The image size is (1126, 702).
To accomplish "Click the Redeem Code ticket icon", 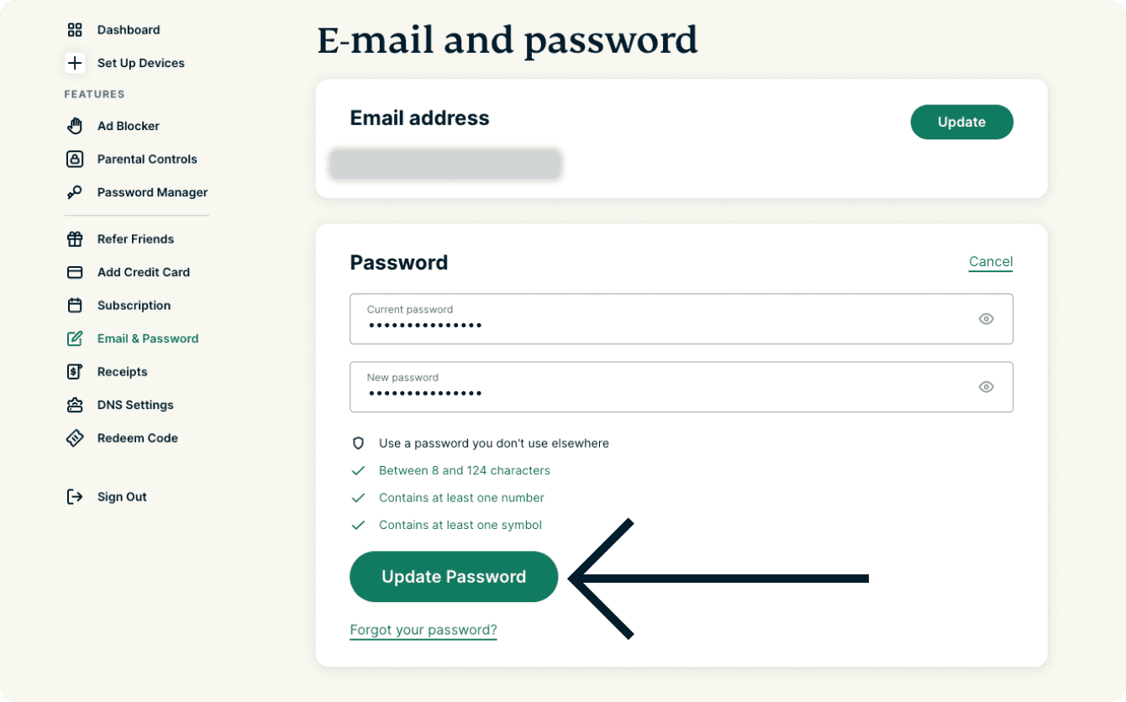I will (75, 438).
